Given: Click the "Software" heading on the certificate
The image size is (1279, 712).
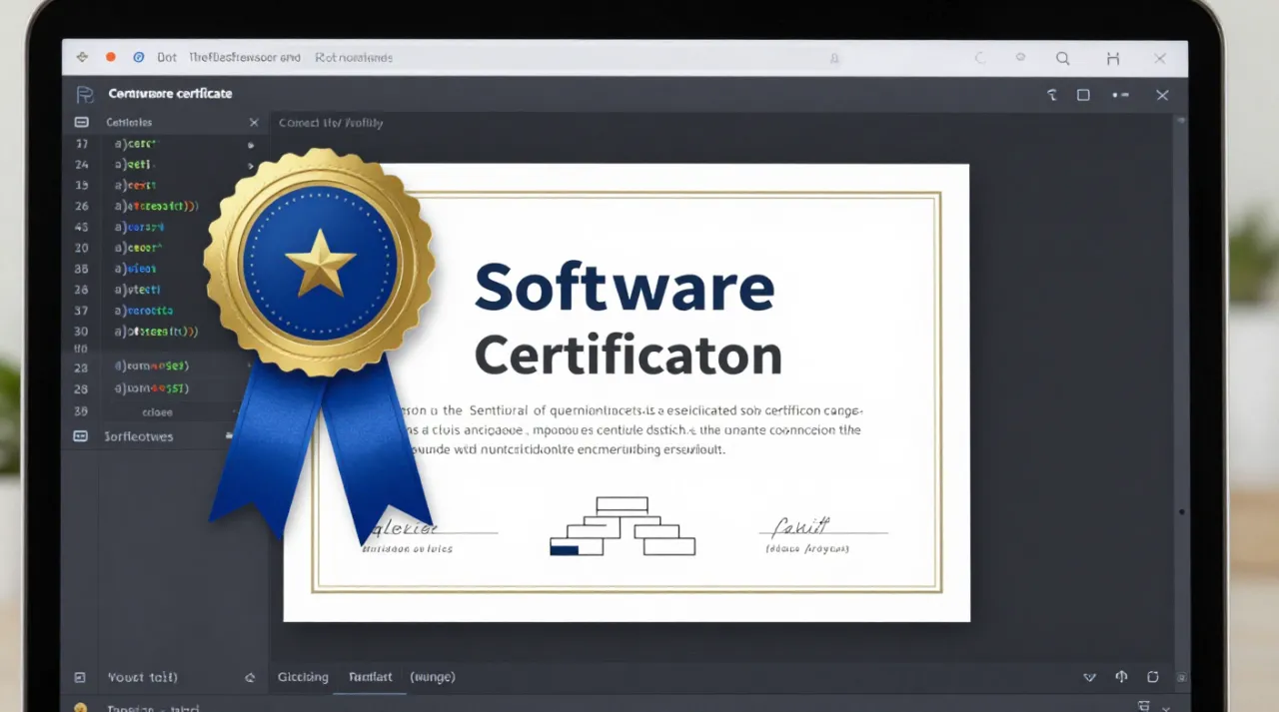Looking at the screenshot, I should 625,288.
